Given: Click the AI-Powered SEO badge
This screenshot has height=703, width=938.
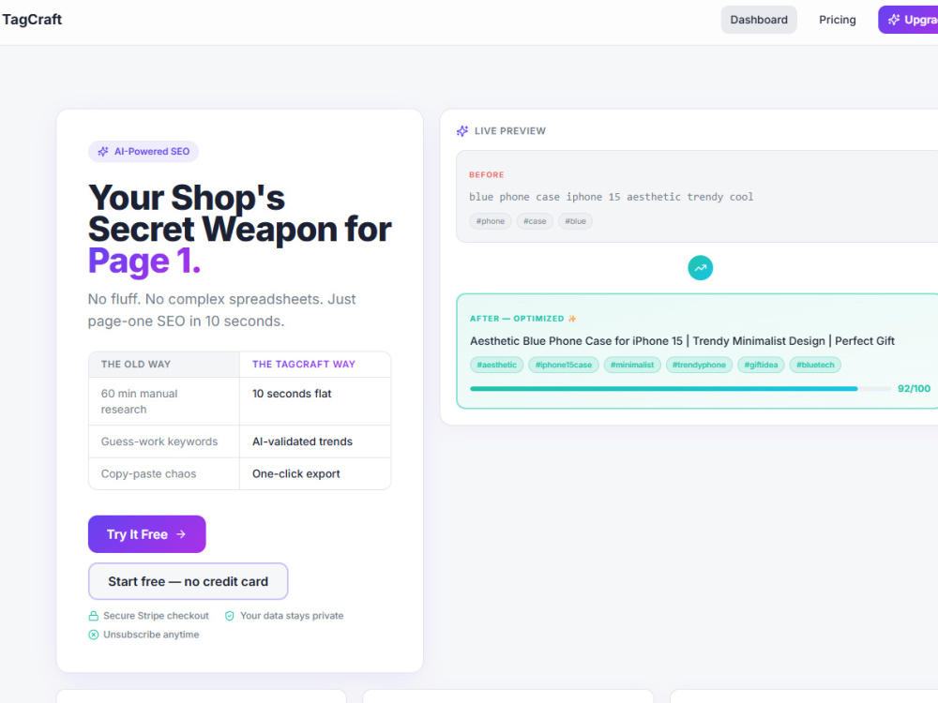Looking at the screenshot, I should [144, 151].
